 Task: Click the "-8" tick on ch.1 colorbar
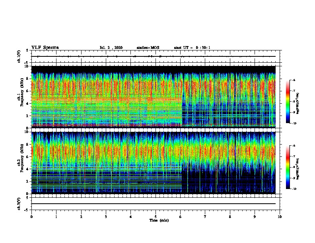tap(294, 102)
